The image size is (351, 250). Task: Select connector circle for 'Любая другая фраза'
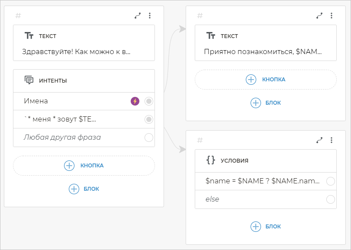[149, 138]
